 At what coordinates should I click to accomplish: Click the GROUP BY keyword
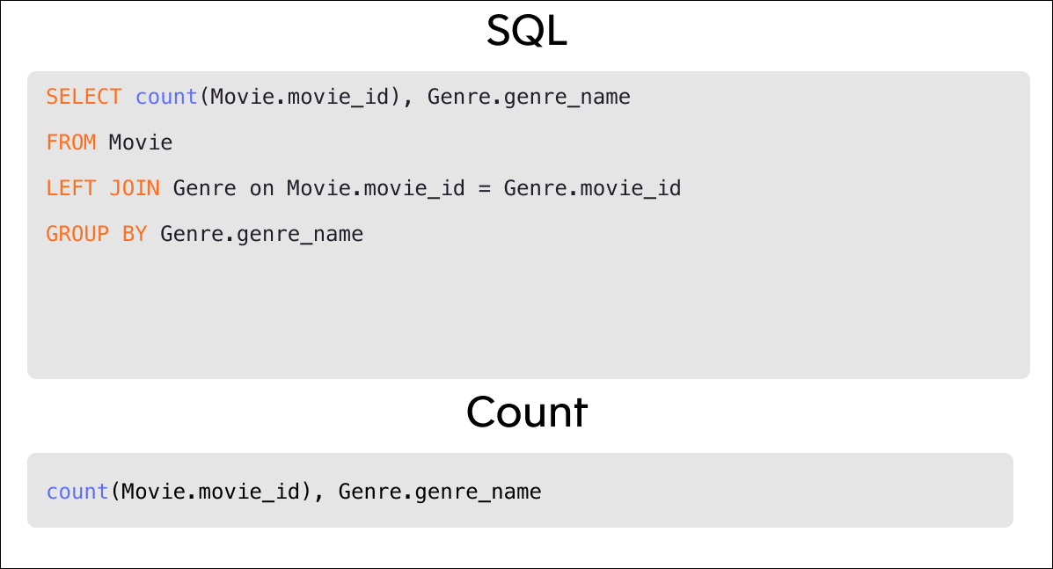click(97, 234)
